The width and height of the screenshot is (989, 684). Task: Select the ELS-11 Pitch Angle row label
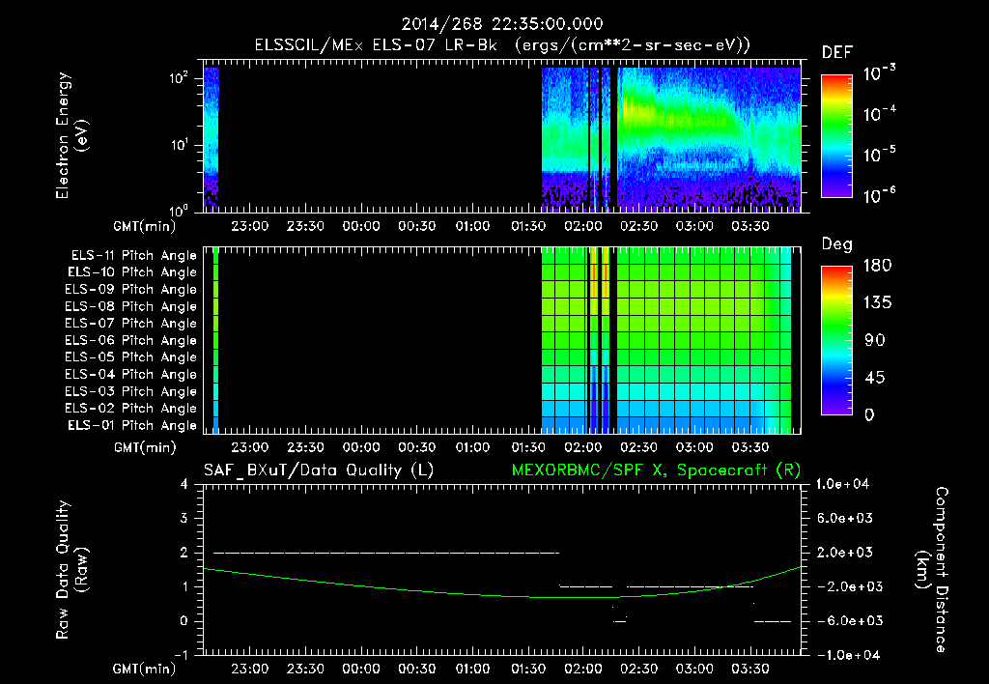133,256
